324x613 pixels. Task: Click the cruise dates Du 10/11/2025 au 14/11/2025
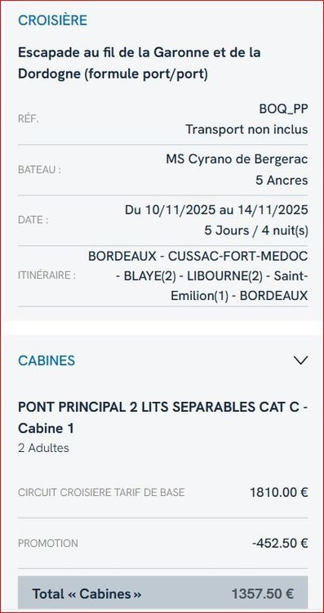tap(216, 210)
